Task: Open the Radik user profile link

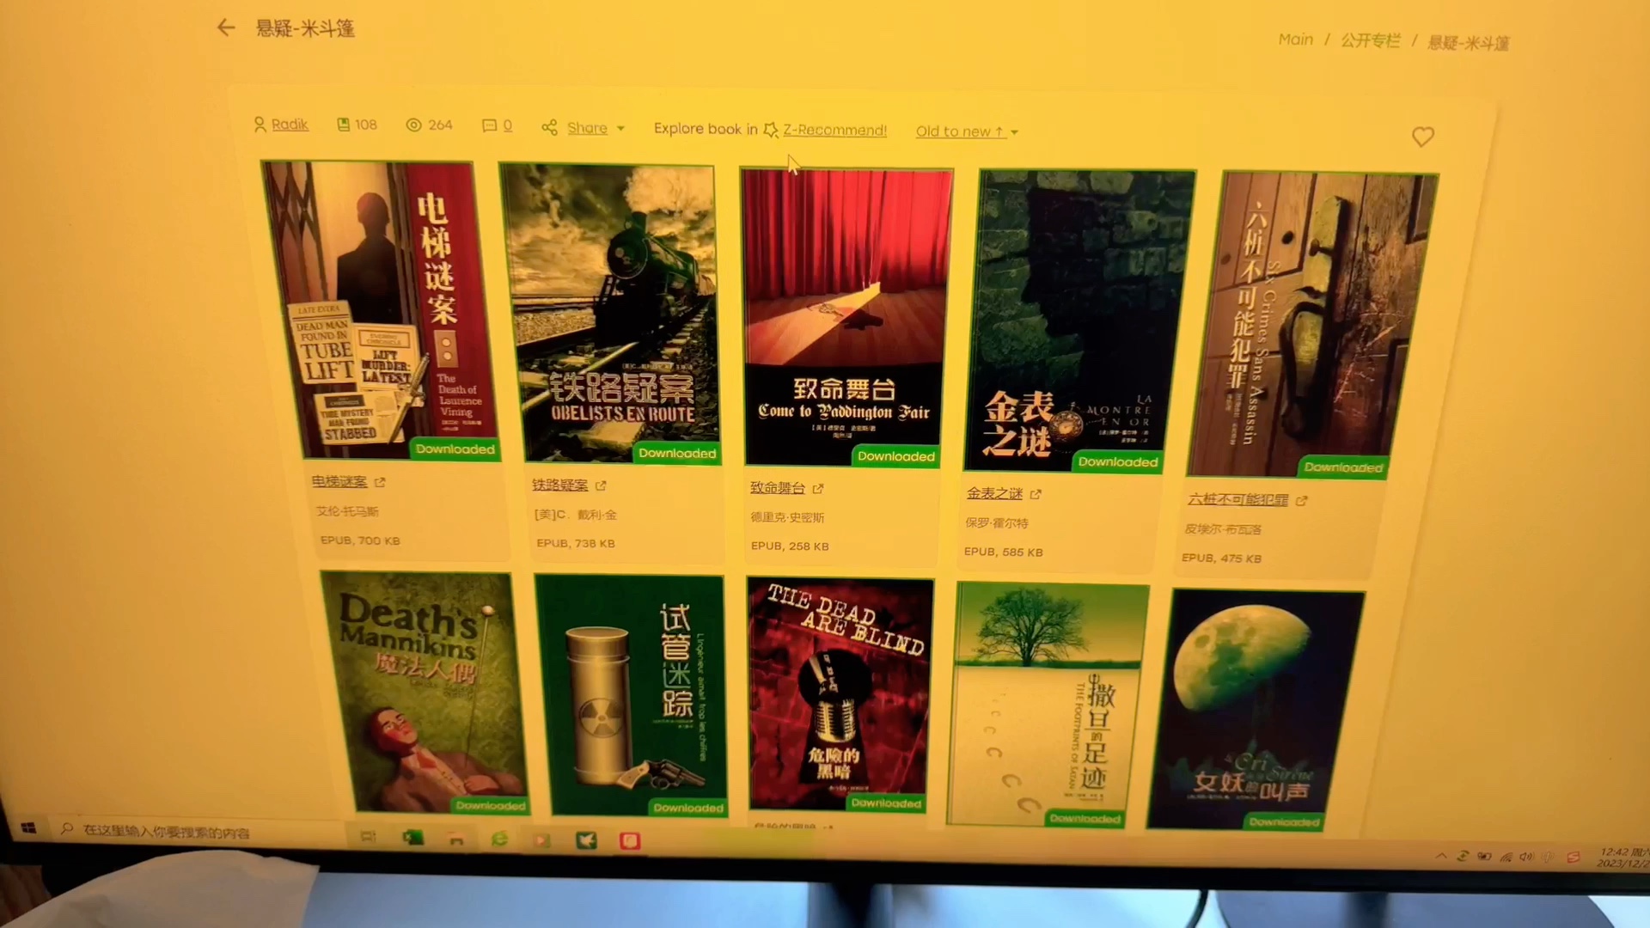Action: pyautogui.click(x=290, y=125)
